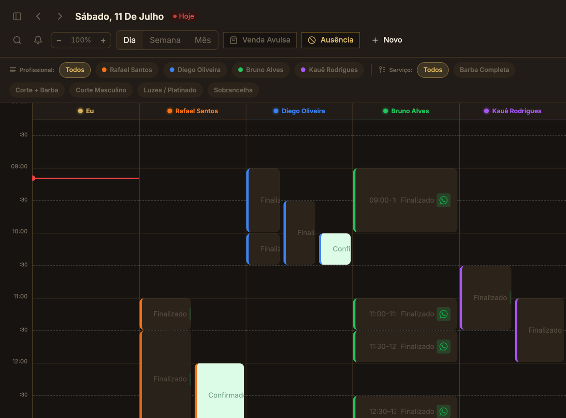566x418 pixels.
Task: Click the Eu column header
Action: [86, 111]
